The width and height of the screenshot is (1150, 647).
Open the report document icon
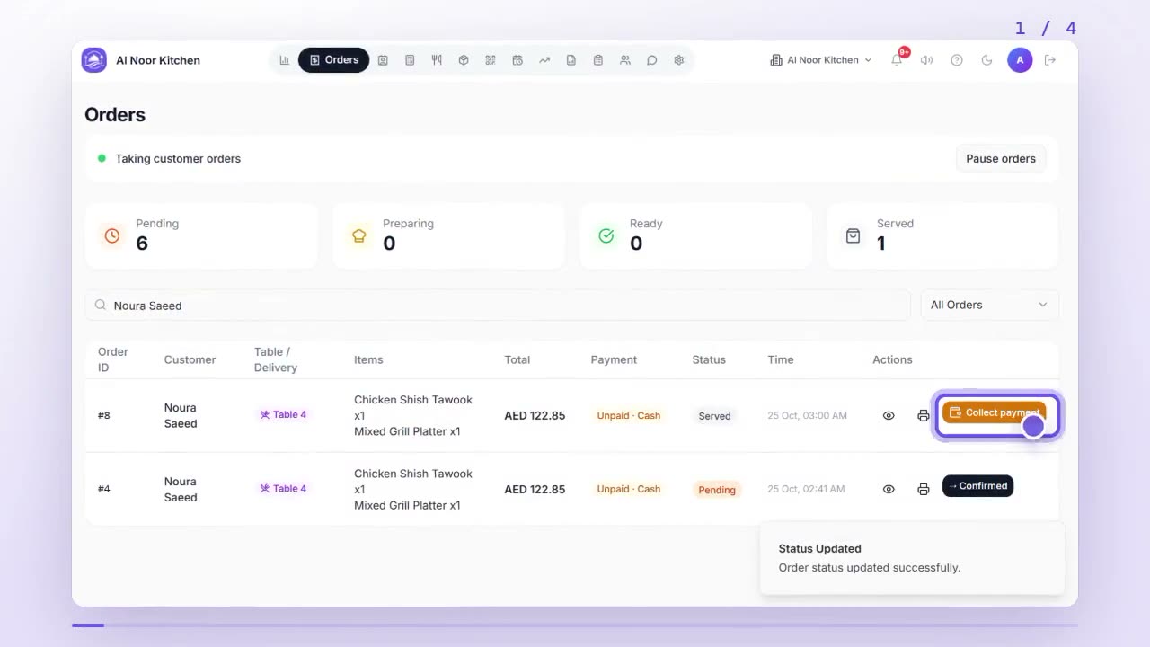tap(571, 60)
